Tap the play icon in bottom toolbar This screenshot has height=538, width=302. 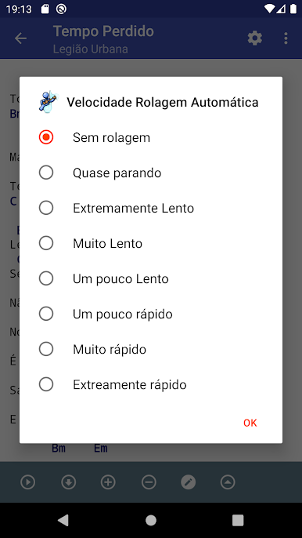point(27,482)
